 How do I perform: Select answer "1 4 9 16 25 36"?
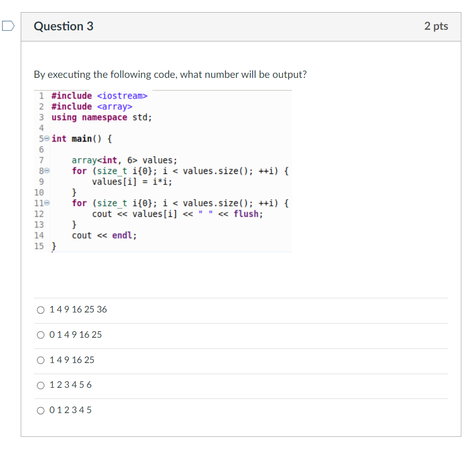click(40, 309)
